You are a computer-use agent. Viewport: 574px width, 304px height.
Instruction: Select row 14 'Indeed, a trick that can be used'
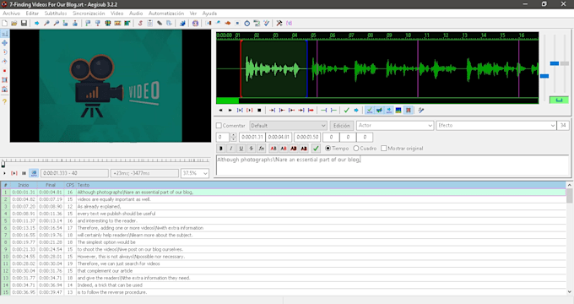(x=284, y=285)
